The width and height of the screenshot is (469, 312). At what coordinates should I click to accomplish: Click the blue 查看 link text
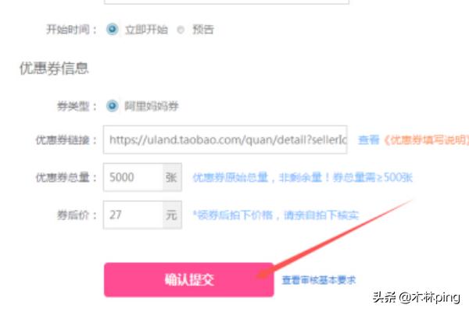(368, 140)
